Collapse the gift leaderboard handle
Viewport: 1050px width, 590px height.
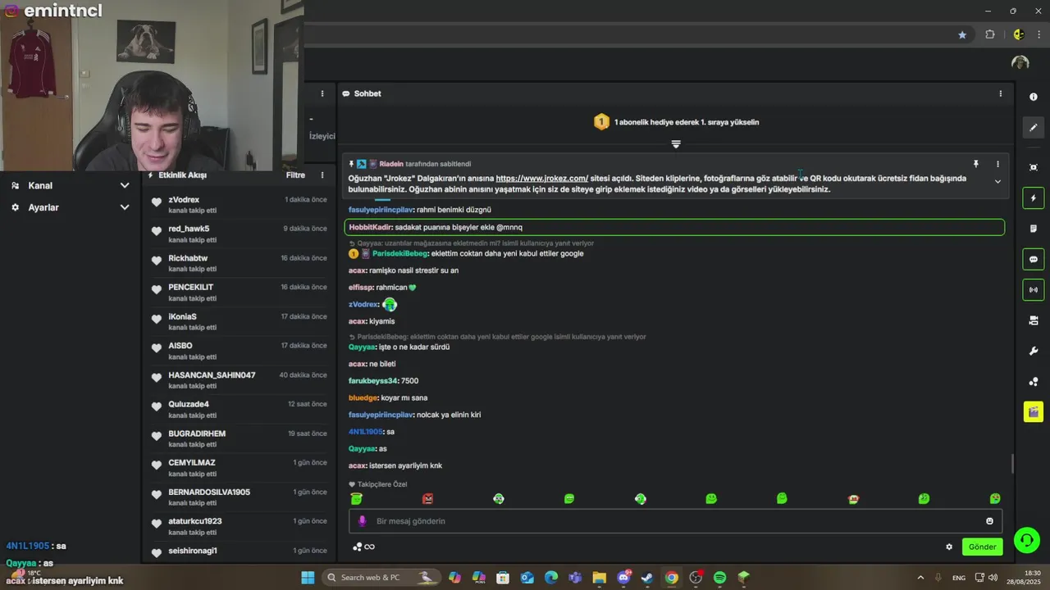pos(676,144)
